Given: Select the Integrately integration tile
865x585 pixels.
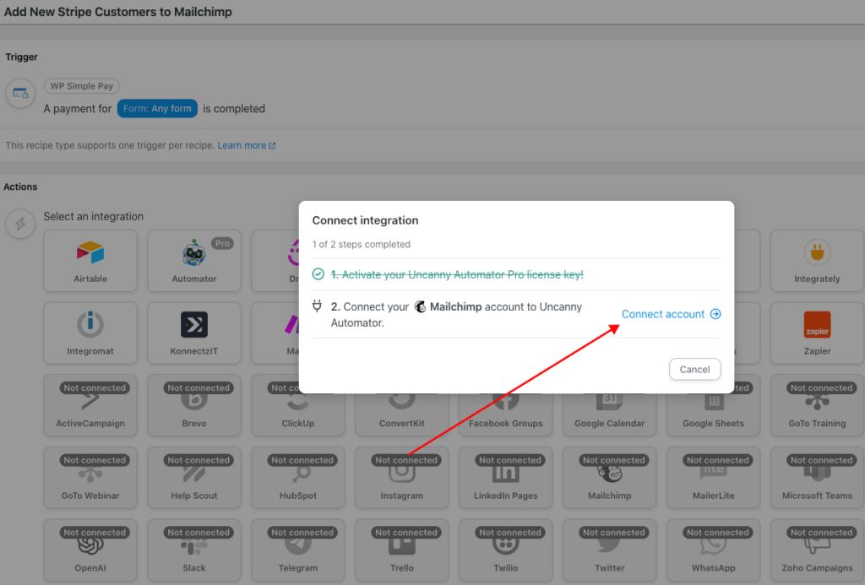Looking at the screenshot, I should 817,259.
